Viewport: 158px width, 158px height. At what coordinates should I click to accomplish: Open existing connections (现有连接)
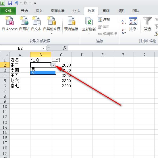[x=71, y=24]
